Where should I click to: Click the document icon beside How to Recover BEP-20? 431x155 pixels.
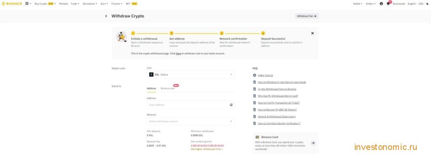pyautogui.click(x=255, y=110)
